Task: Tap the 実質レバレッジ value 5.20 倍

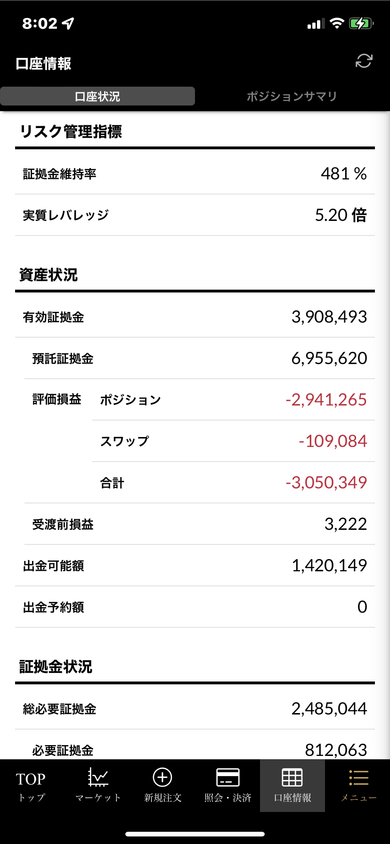Action: (341, 215)
